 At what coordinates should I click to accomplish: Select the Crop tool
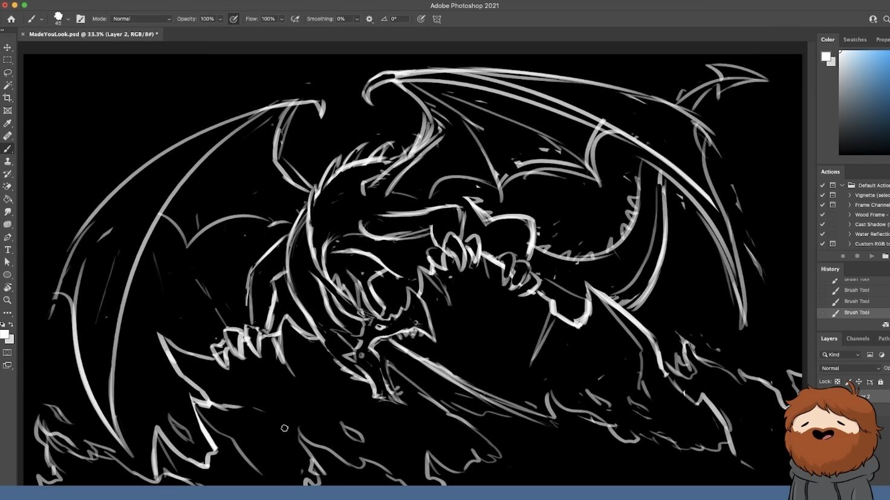[7, 98]
